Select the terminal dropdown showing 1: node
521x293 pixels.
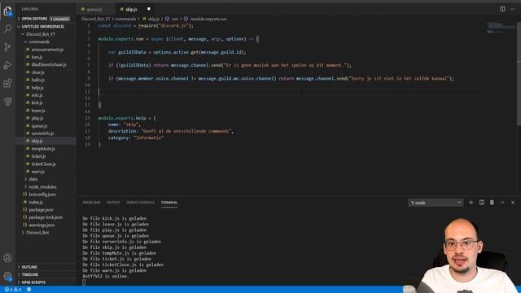[x=436, y=203]
